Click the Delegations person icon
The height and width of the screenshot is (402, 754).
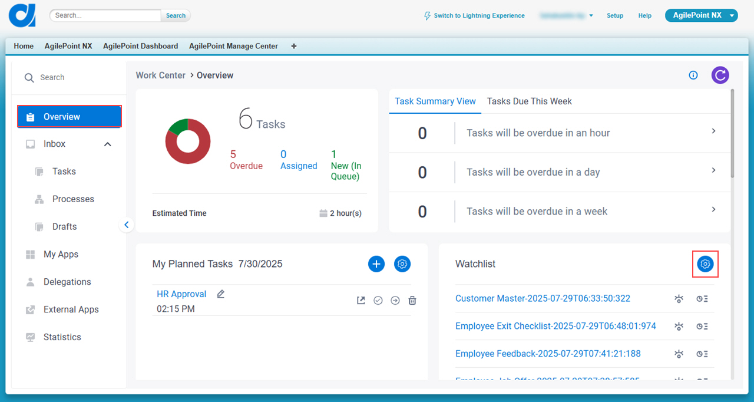(31, 282)
